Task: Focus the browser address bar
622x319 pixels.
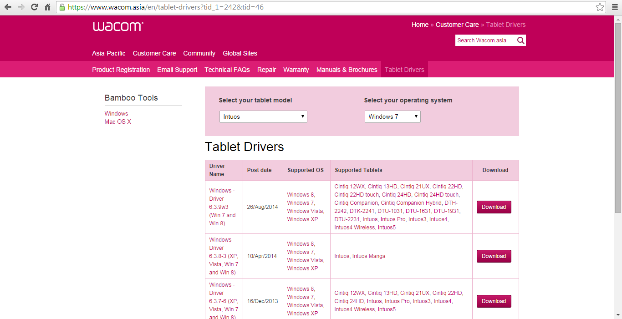Action: click(x=331, y=7)
